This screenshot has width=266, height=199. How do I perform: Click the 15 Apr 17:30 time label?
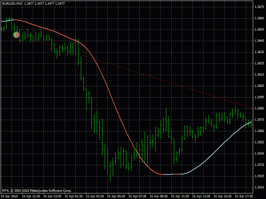pyautogui.click(x=244, y=196)
